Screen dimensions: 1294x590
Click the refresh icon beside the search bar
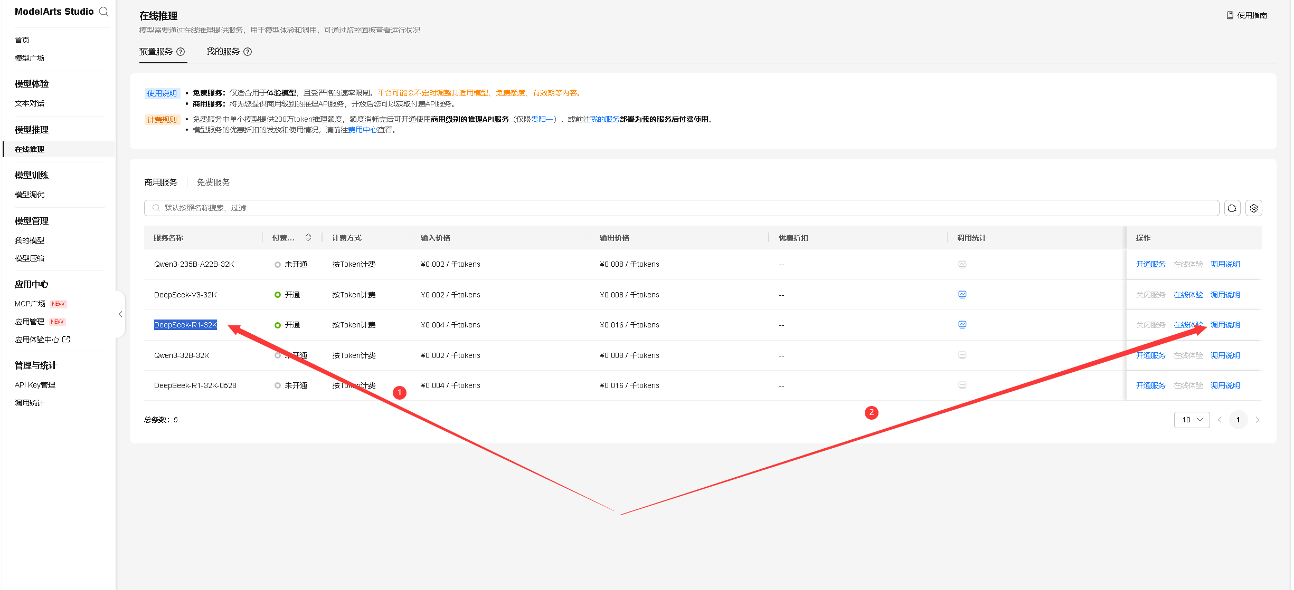pos(1232,208)
